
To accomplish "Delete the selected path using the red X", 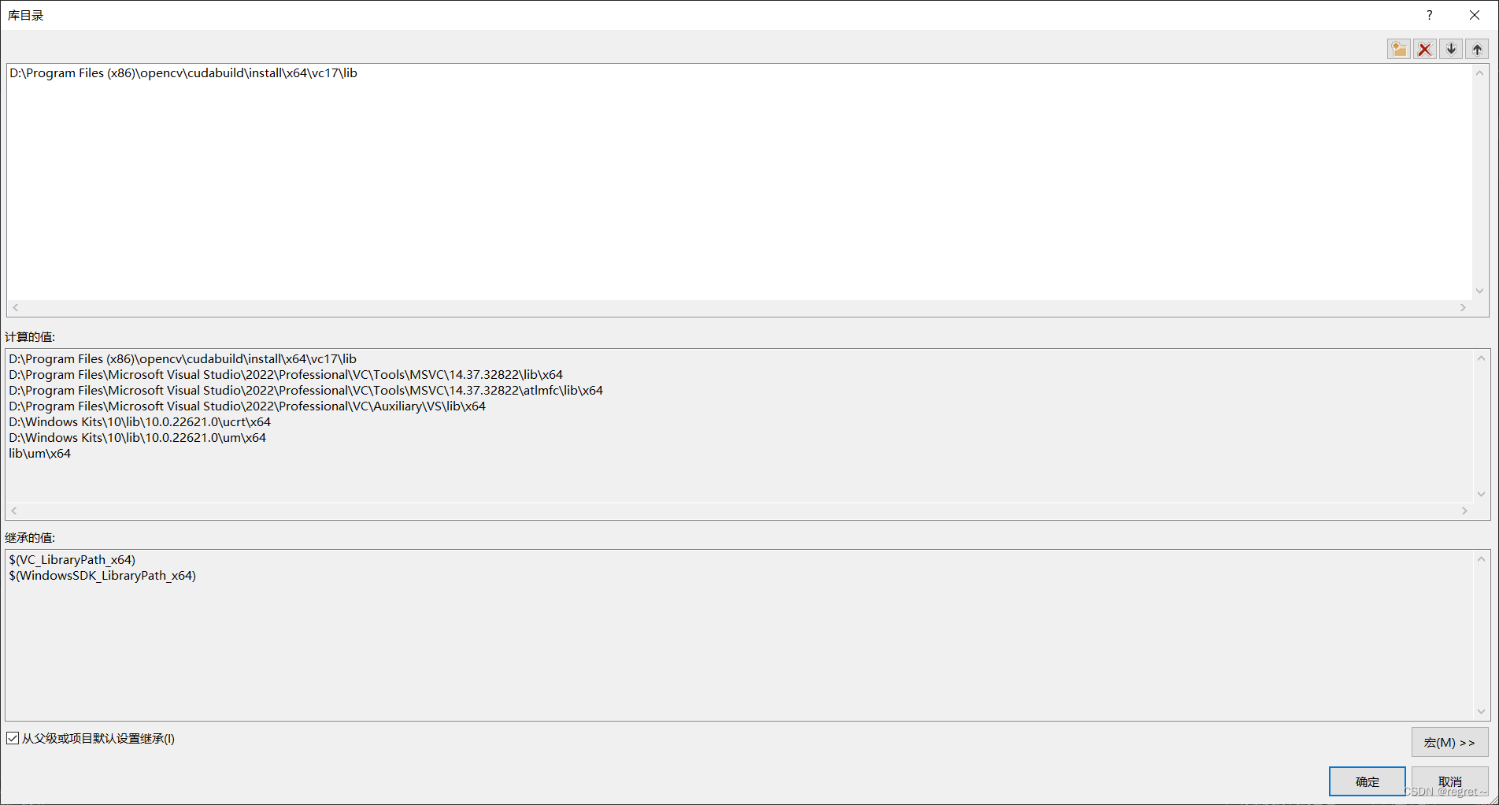I will (x=1425, y=48).
